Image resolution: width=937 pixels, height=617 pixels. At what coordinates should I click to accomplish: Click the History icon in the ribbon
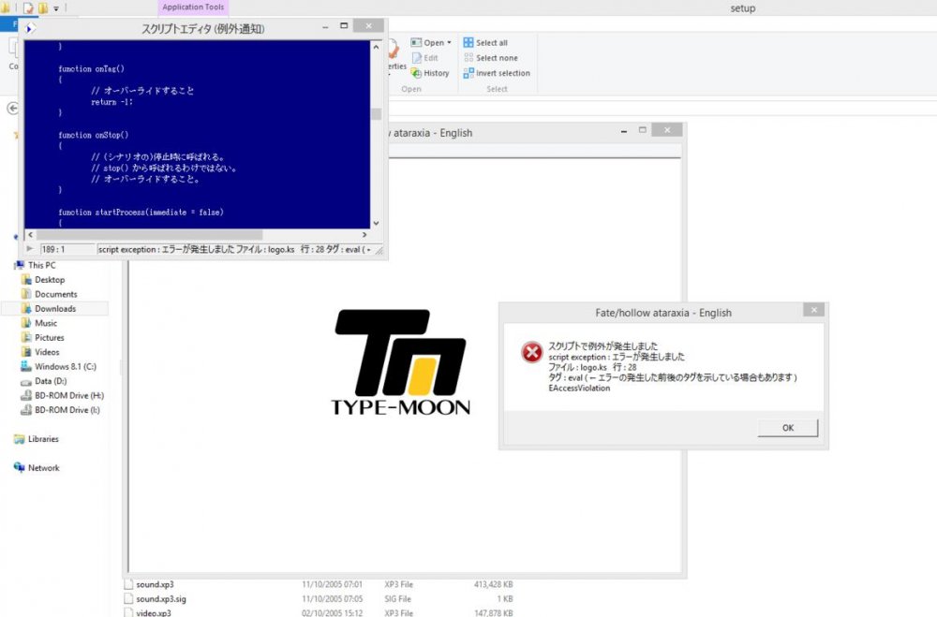[x=415, y=73]
